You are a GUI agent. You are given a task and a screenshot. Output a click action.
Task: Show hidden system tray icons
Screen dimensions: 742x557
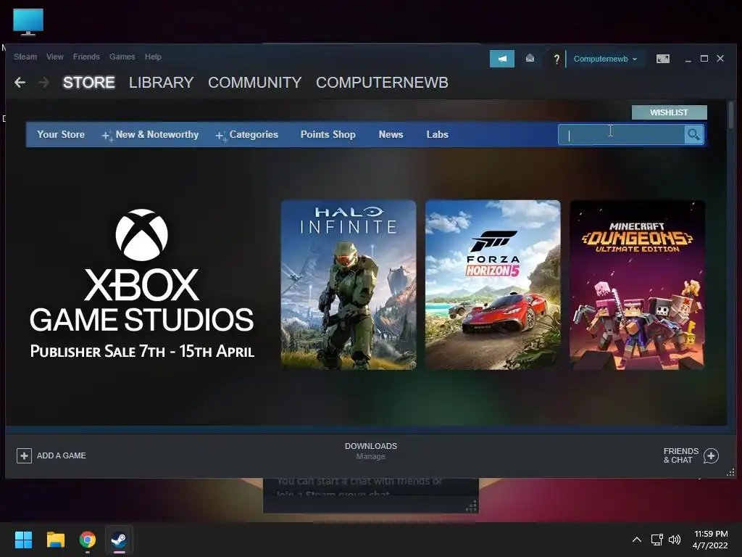[637, 540]
